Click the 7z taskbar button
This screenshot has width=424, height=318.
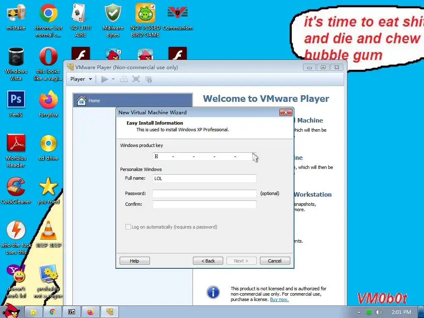tap(72, 312)
